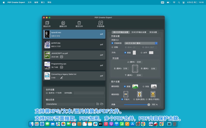Open Control Center in the menu bar
206x128 pixels.
click(184, 2)
